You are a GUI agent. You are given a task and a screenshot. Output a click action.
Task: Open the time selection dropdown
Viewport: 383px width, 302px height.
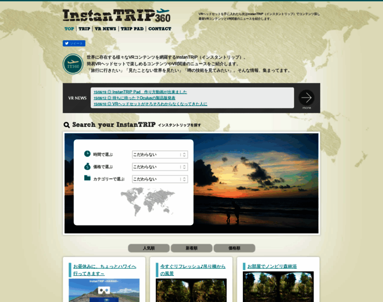coord(160,155)
